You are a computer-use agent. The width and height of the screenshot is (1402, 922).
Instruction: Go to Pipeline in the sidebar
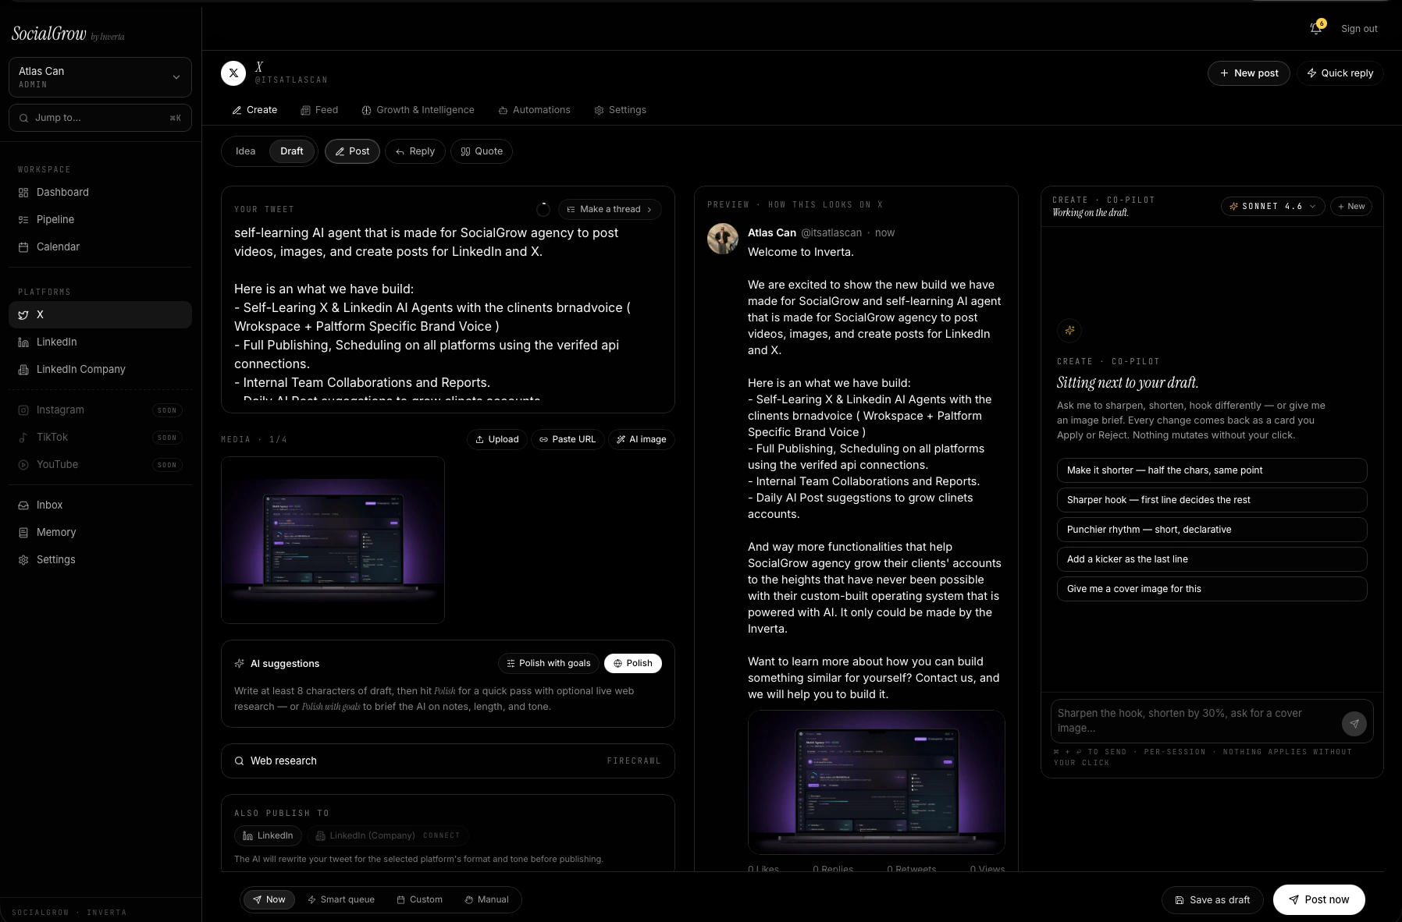click(100, 219)
